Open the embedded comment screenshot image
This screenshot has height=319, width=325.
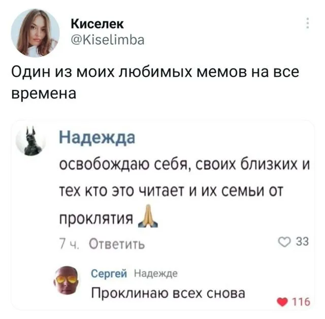pos(162,215)
